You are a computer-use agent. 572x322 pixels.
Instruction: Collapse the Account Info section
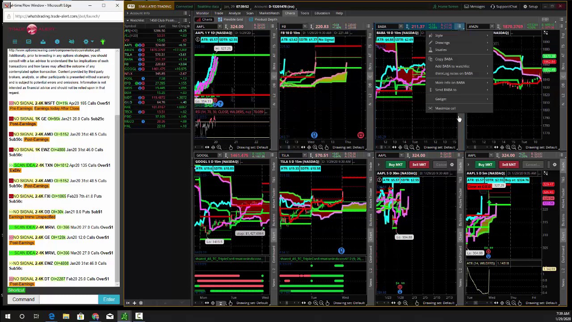coord(127,13)
